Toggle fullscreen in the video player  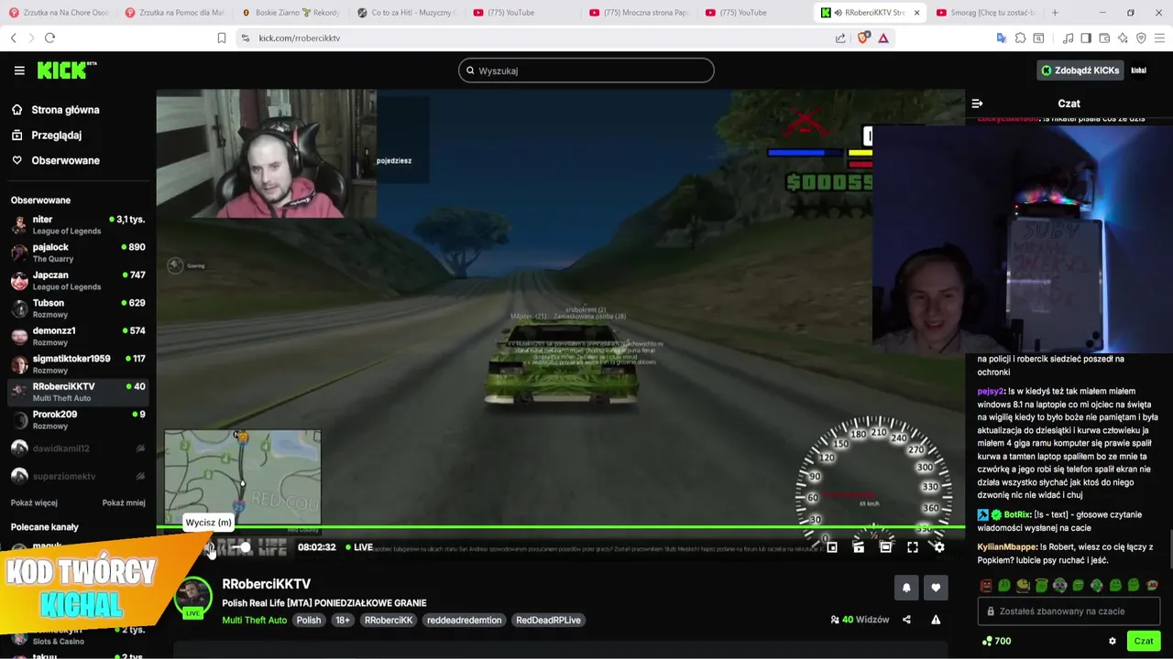[912, 547]
